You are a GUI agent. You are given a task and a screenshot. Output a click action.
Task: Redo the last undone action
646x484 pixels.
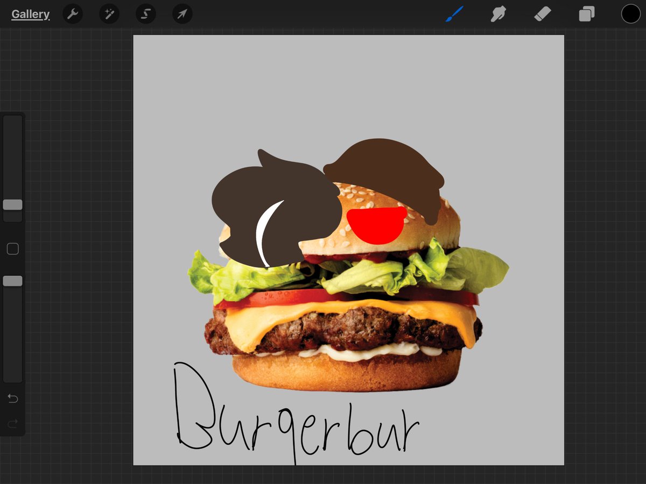12,424
